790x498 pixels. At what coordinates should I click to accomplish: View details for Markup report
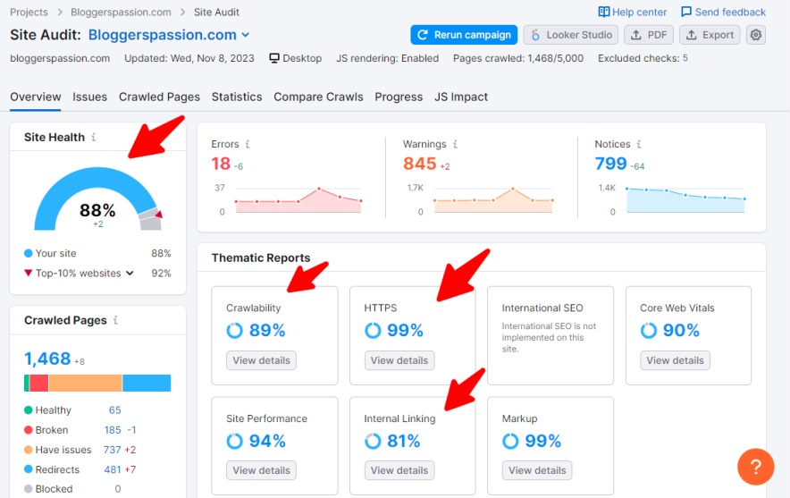(537, 470)
